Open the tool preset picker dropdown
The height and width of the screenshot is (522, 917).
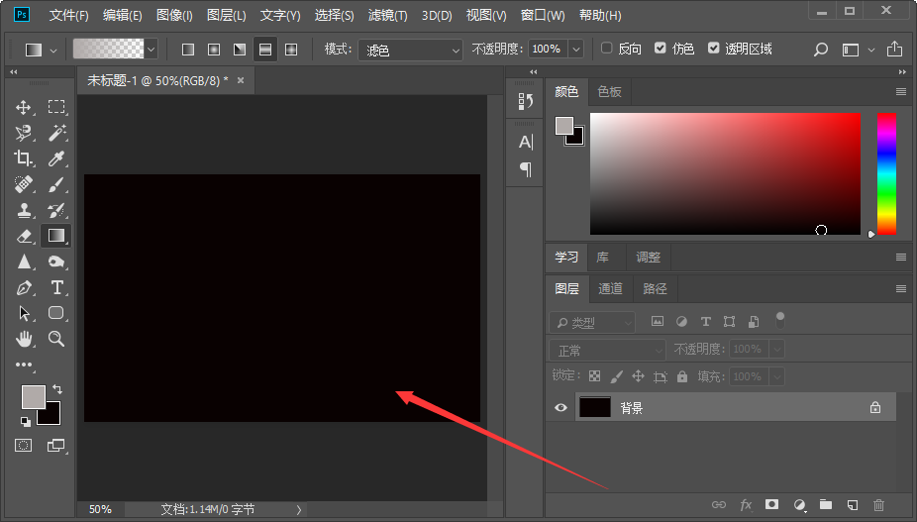(x=53, y=51)
